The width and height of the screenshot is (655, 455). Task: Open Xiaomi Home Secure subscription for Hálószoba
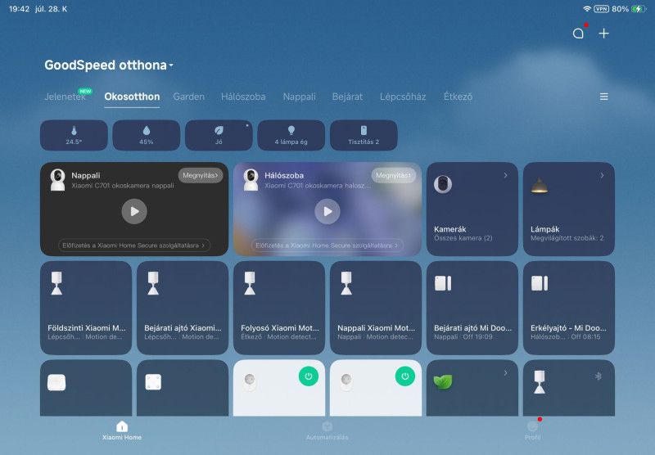[327, 246]
